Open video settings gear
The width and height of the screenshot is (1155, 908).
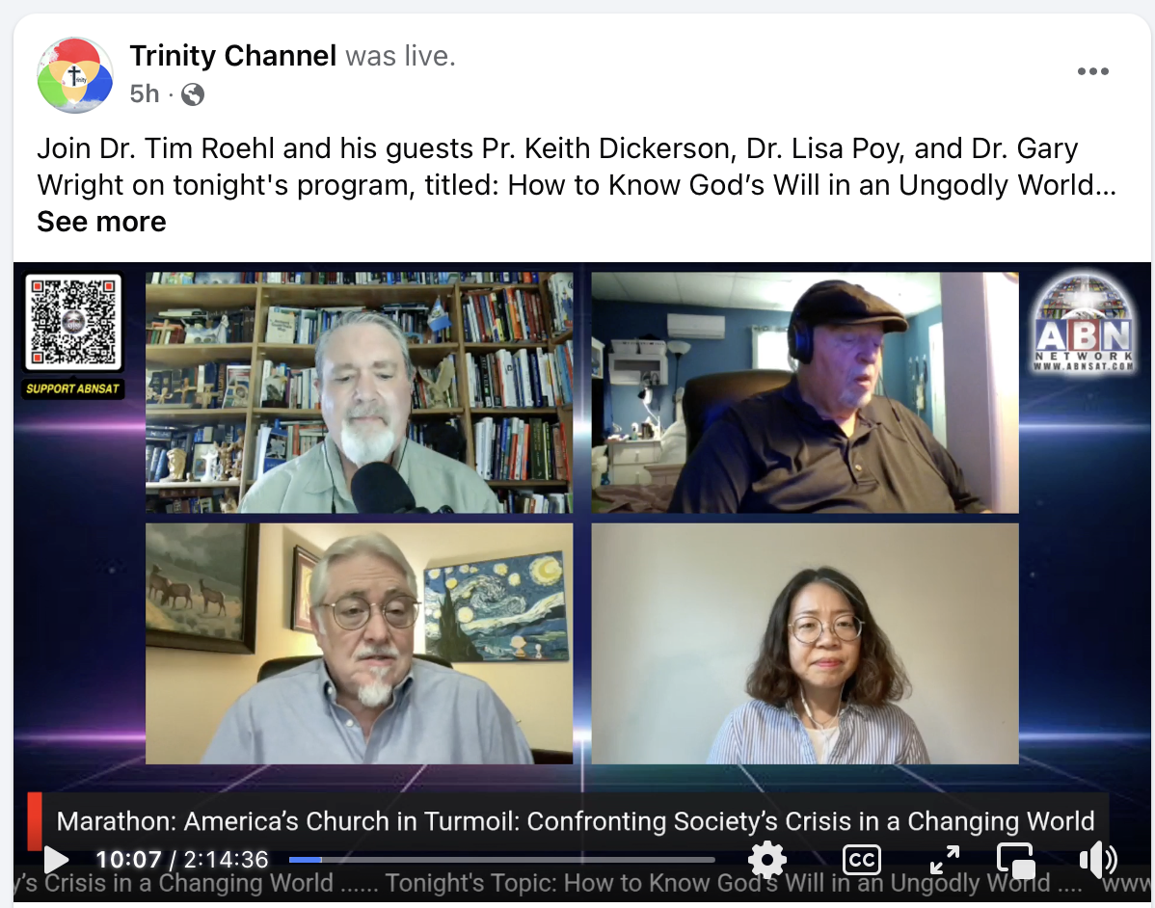[766, 860]
